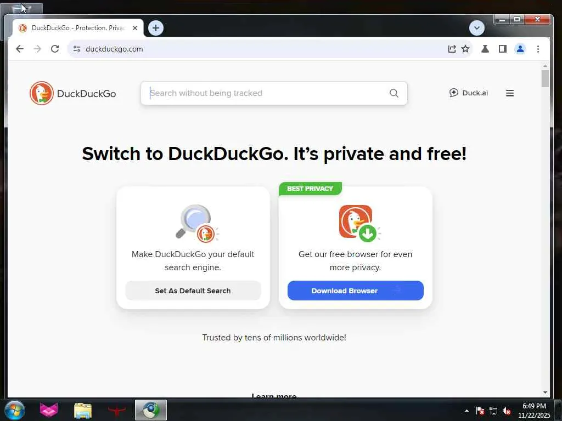Image resolution: width=562 pixels, height=421 pixels.
Task: Click the BEST PRIVACY badge
Action: pos(310,189)
